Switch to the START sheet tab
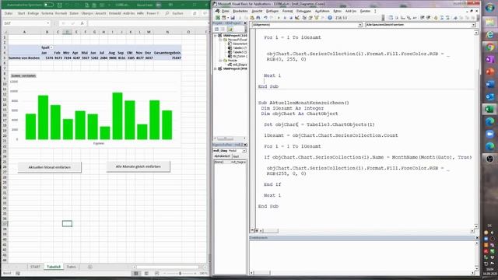Viewport: 498px width, 280px height. click(35, 267)
